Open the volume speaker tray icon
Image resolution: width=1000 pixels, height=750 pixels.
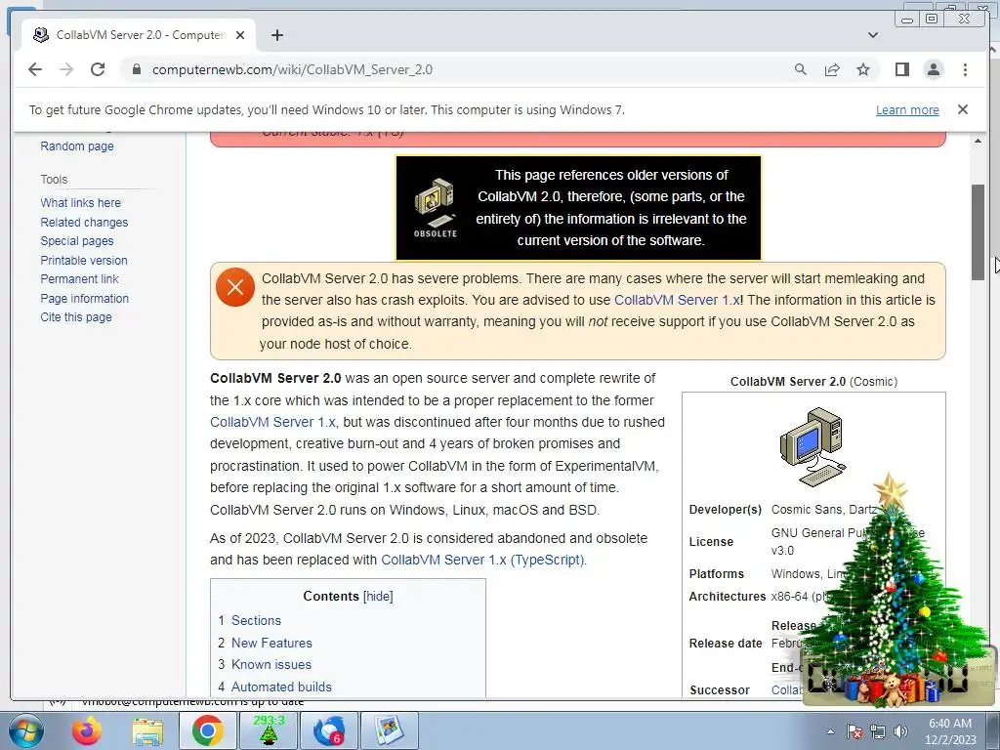point(900,731)
